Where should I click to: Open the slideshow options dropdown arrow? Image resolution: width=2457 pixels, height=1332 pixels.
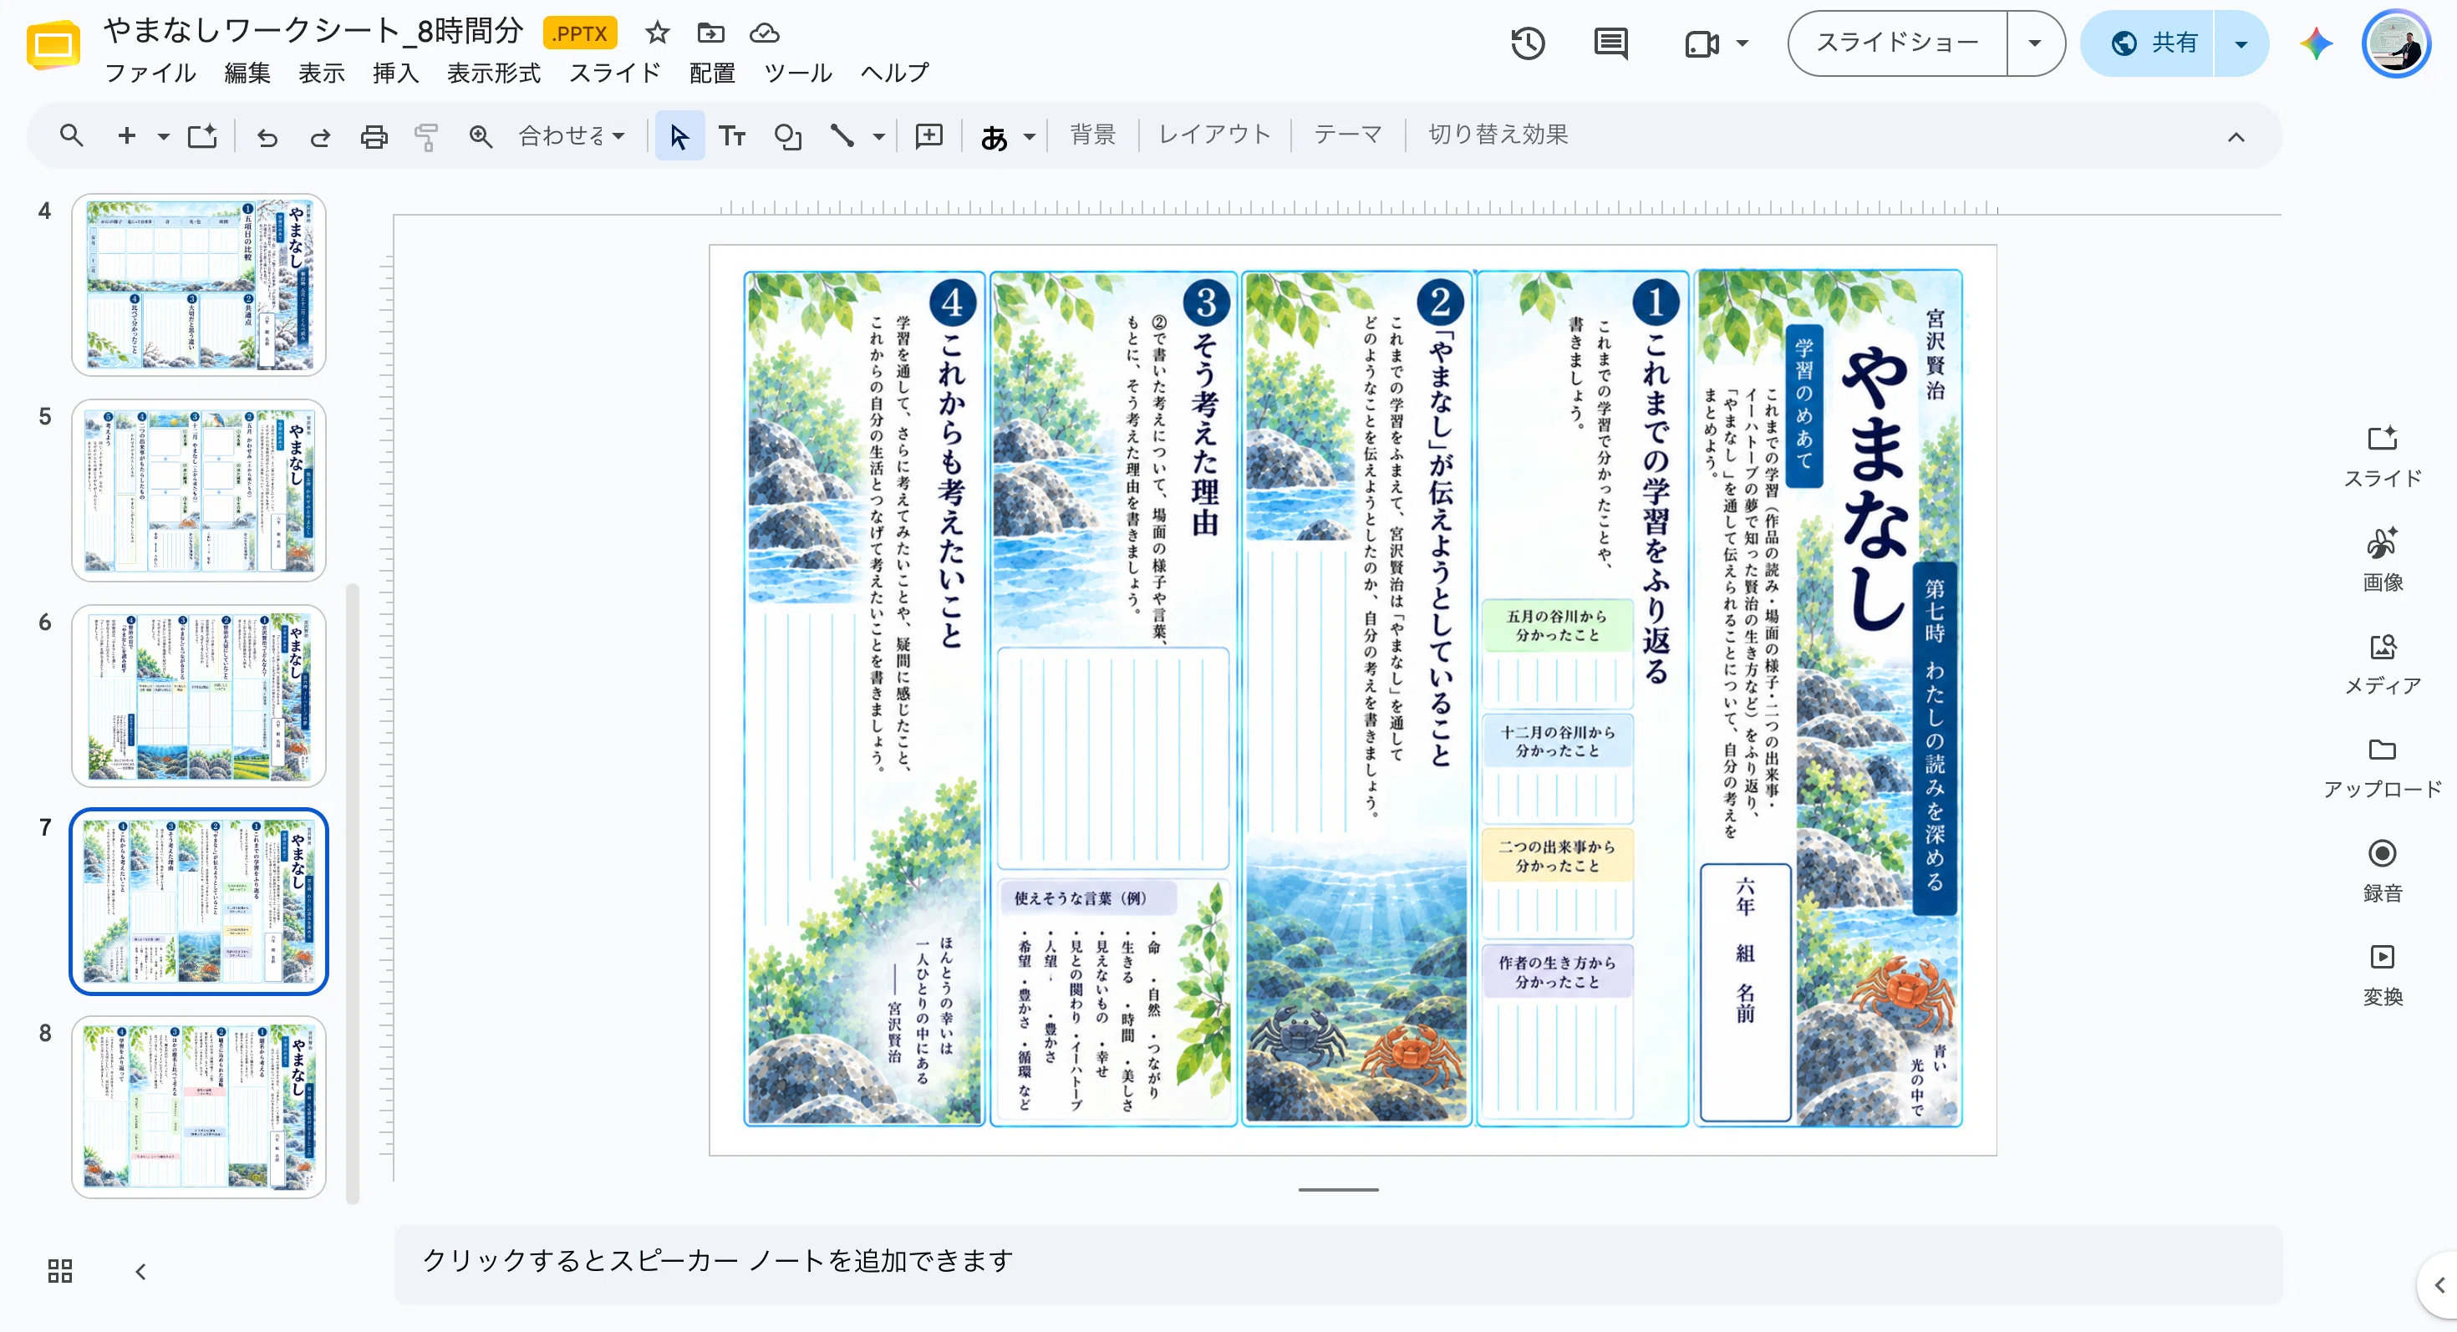pyautogui.click(x=2034, y=43)
